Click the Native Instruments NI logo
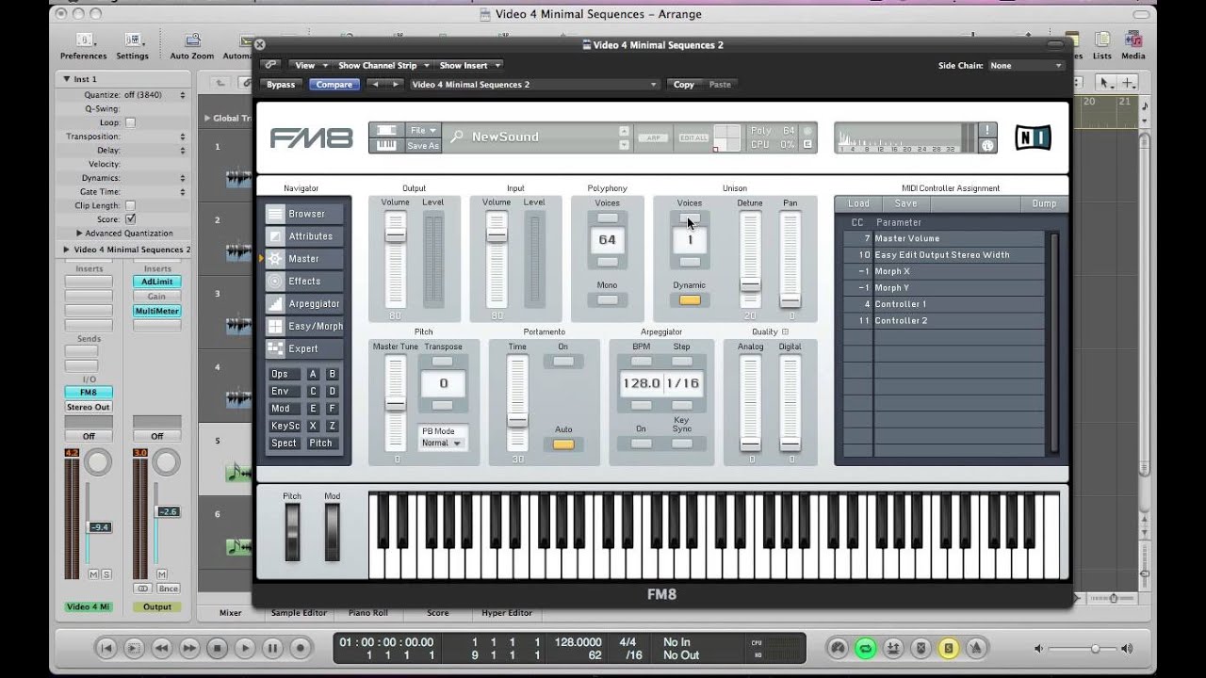This screenshot has height=678, width=1206. (x=1033, y=137)
